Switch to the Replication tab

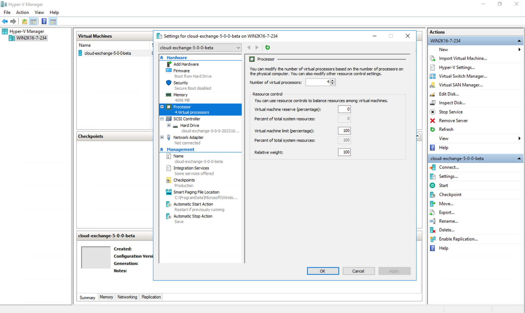[151, 297]
